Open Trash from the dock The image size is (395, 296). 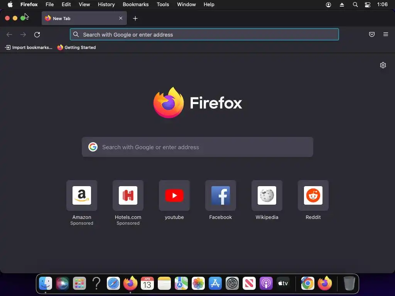(x=349, y=283)
